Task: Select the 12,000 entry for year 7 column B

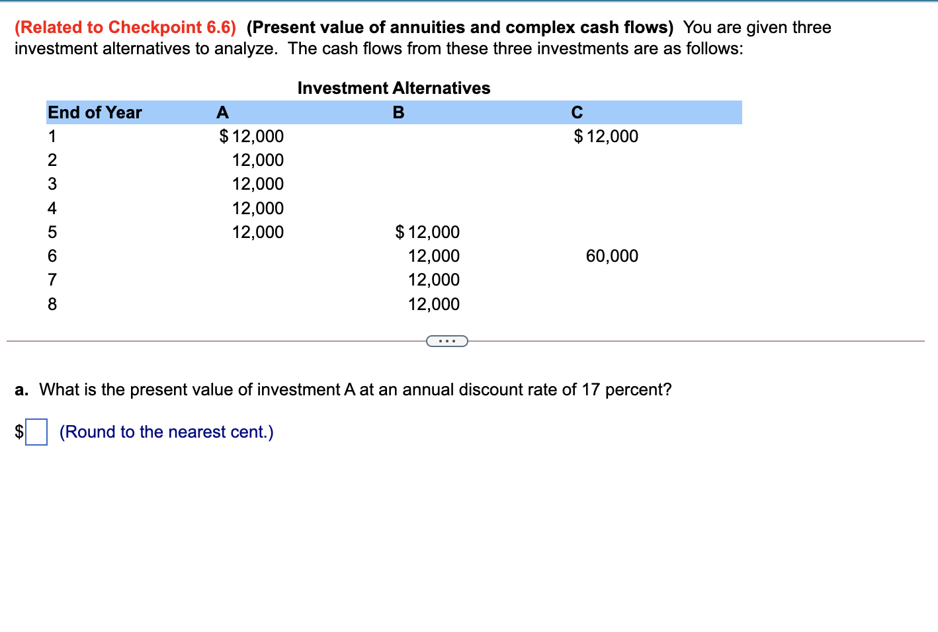Action: [x=434, y=280]
